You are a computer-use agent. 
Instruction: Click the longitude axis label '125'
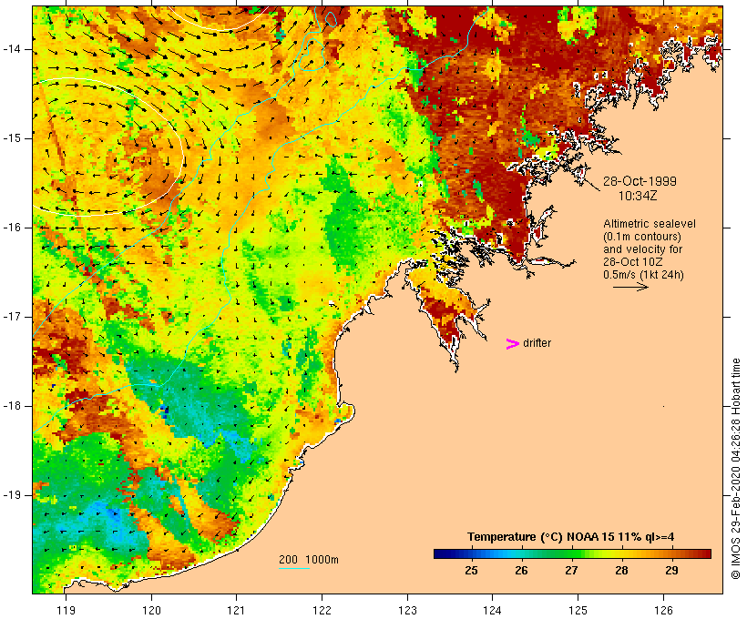(x=578, y=610)
